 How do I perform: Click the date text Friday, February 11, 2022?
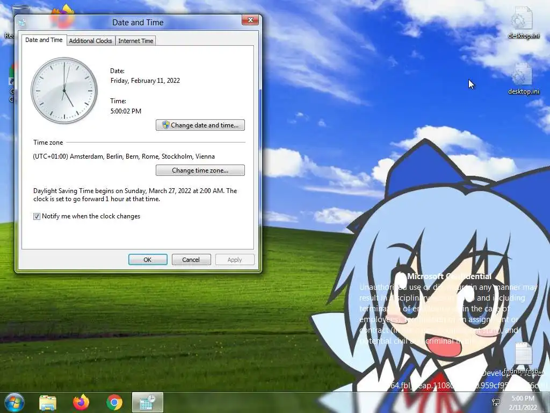145,81
